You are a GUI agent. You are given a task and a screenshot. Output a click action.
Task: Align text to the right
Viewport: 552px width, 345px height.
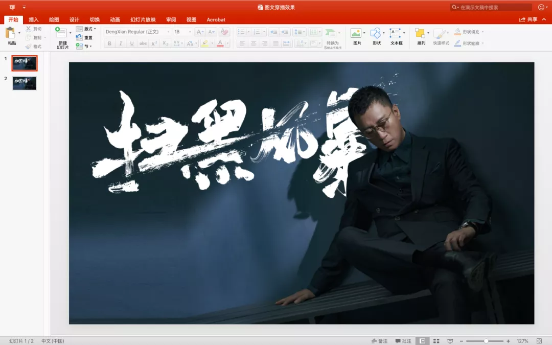click(x=265, y=43)
